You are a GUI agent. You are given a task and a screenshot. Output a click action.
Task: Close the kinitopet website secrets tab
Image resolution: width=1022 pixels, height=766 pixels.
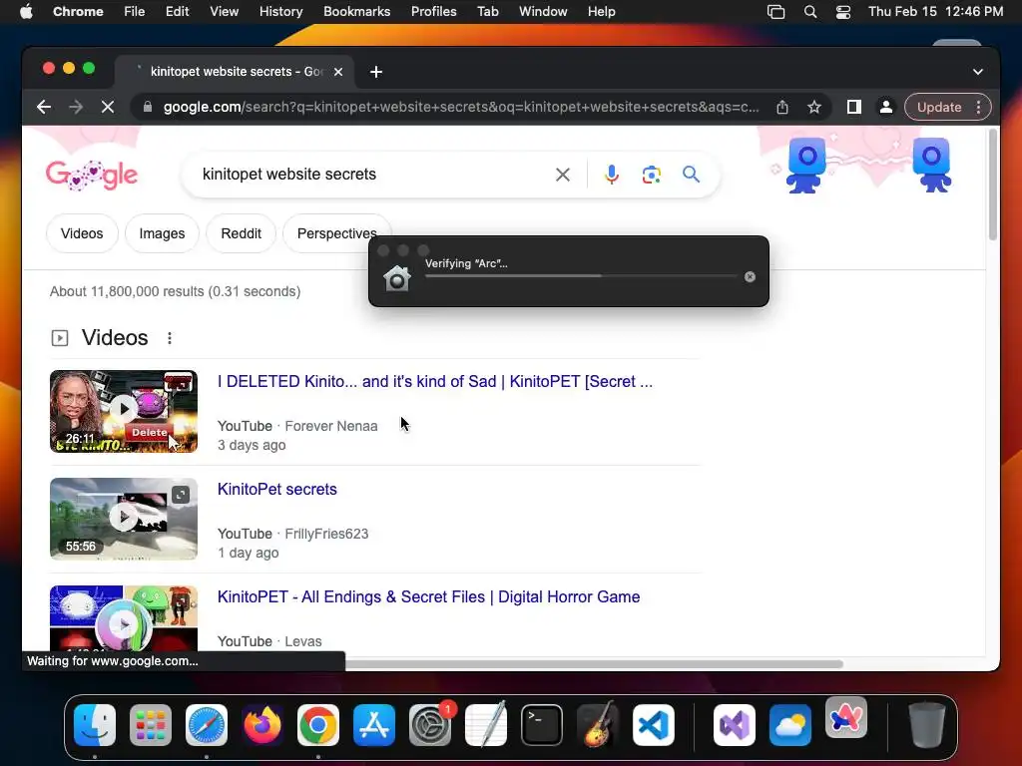click(338, 72)
